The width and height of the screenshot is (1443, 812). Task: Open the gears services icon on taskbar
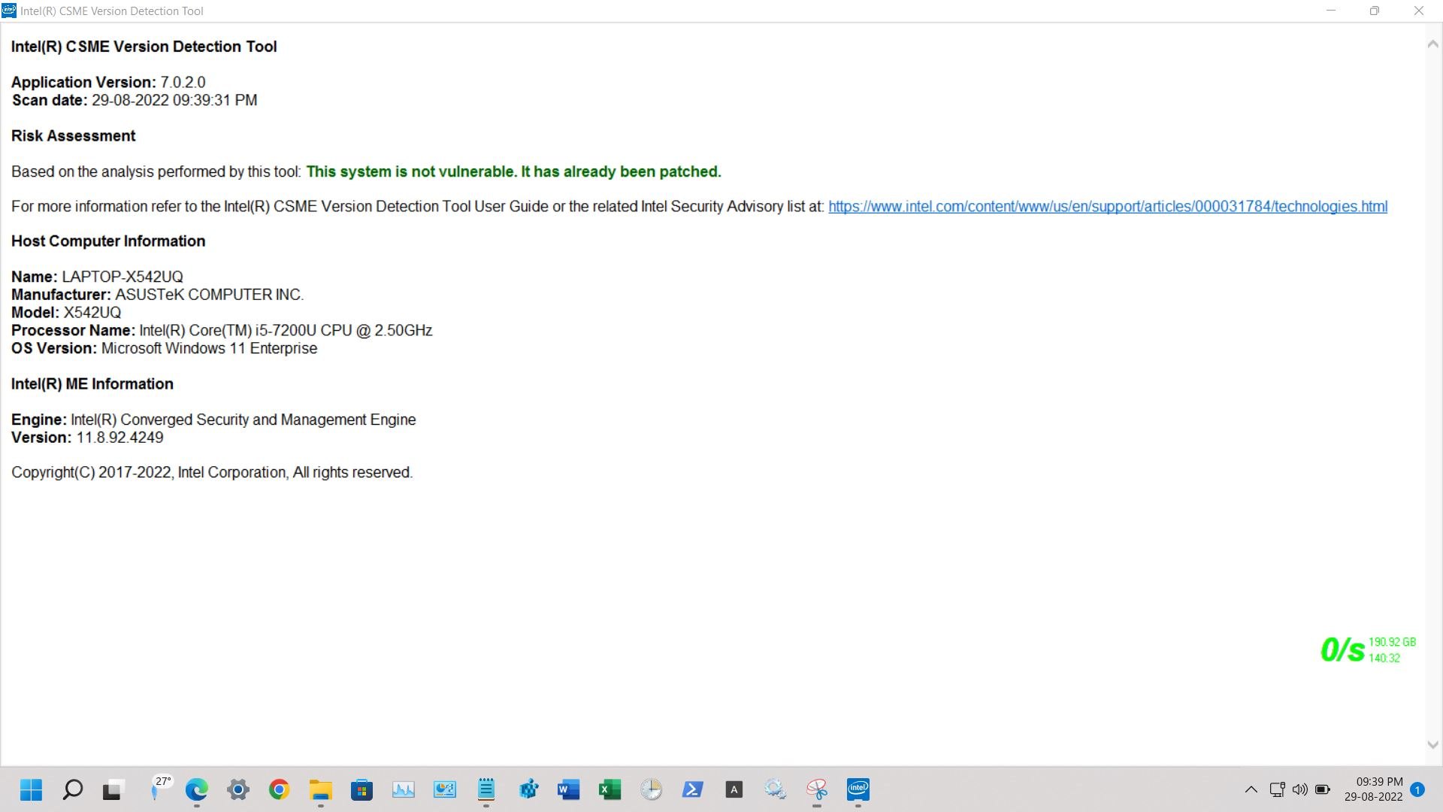coord(776,789)
